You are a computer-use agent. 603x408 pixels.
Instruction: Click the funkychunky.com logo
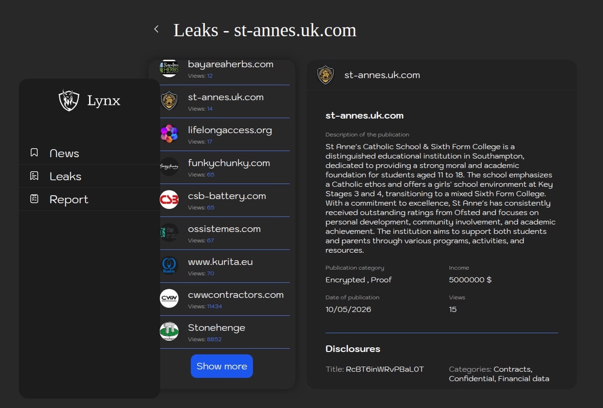[x=169, y=167]
